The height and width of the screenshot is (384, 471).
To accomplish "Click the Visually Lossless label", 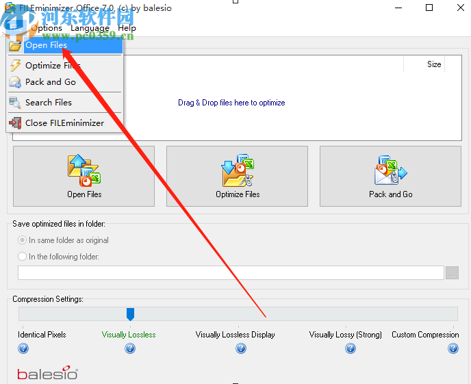I will tap(129, 335).
